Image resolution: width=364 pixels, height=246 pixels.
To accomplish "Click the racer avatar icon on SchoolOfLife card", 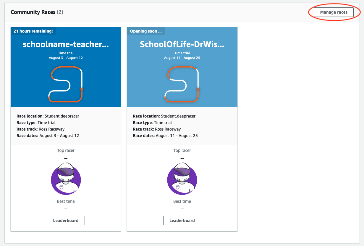I will 182,179.
